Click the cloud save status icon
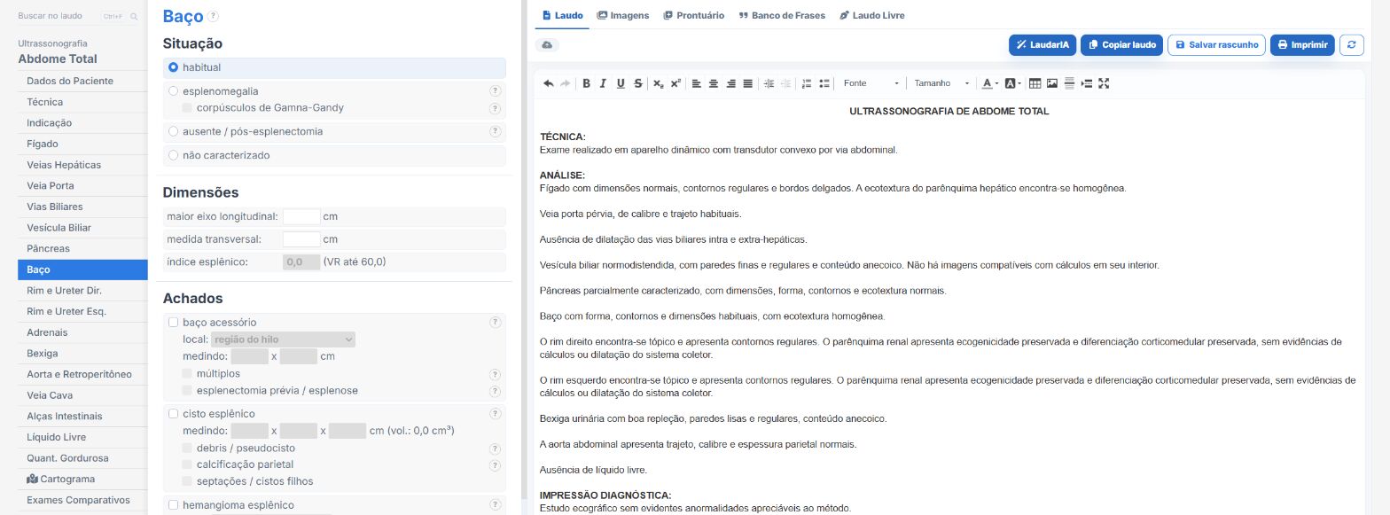Image resolution: width=1390 pixels, height=515 pixels. tap(547, 44)
